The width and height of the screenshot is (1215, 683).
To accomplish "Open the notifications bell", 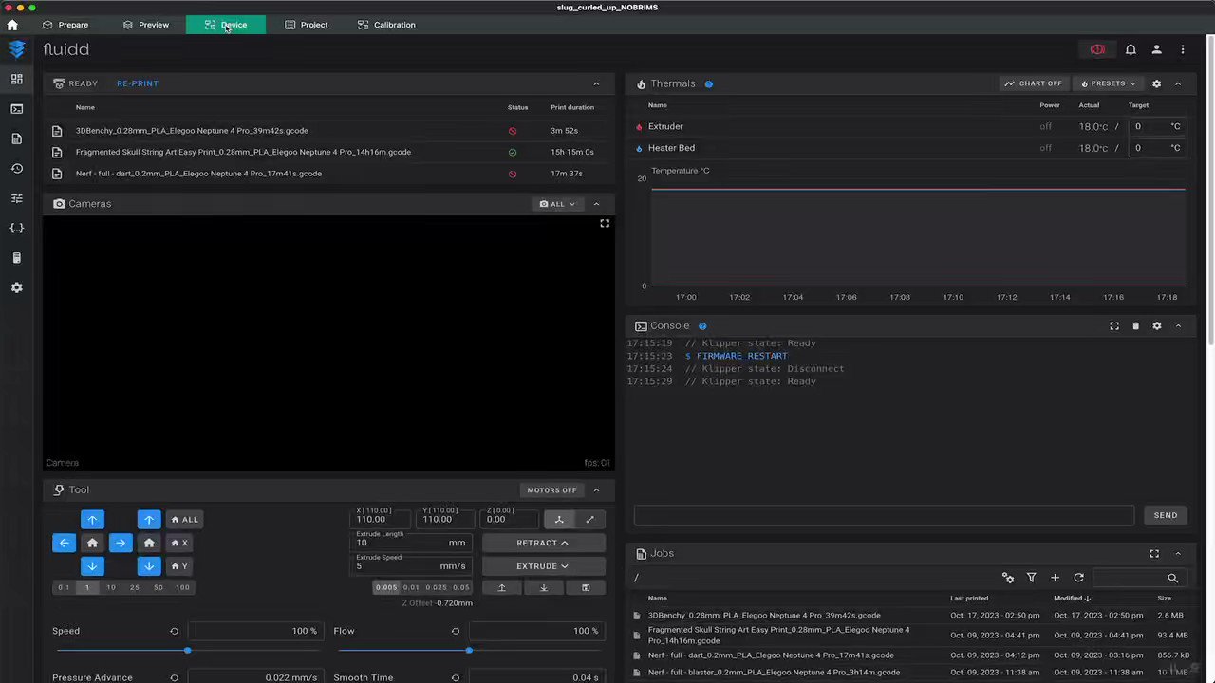I will [x=1131, y=49].
